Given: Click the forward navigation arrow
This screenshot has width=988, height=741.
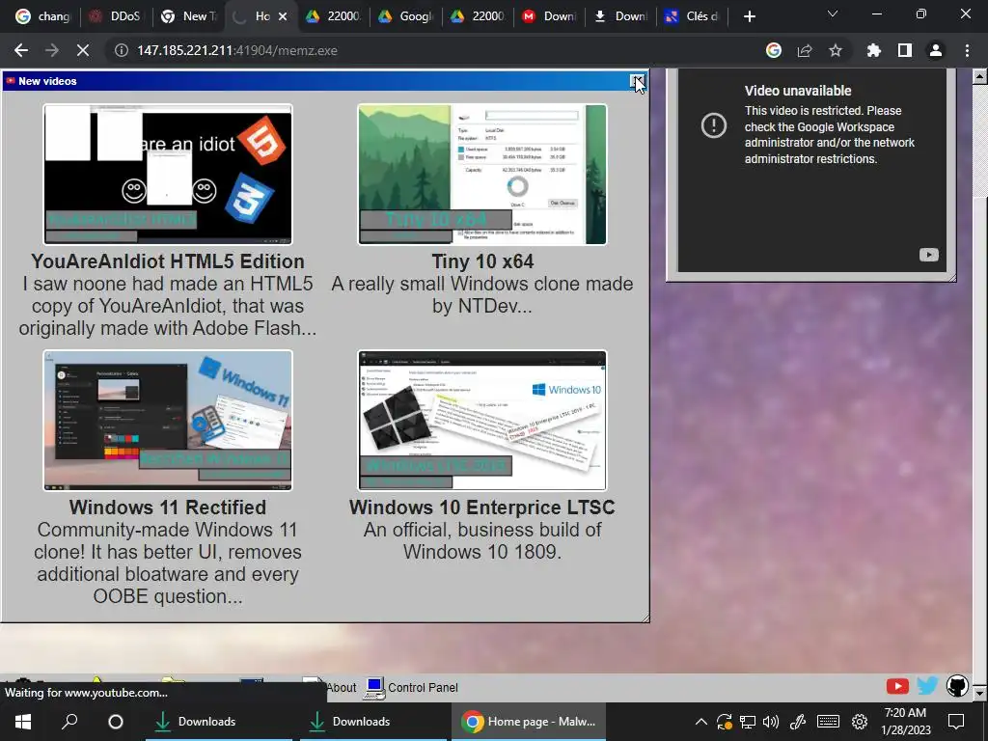Looking at the screenshot, I should [x=52, y=50].
